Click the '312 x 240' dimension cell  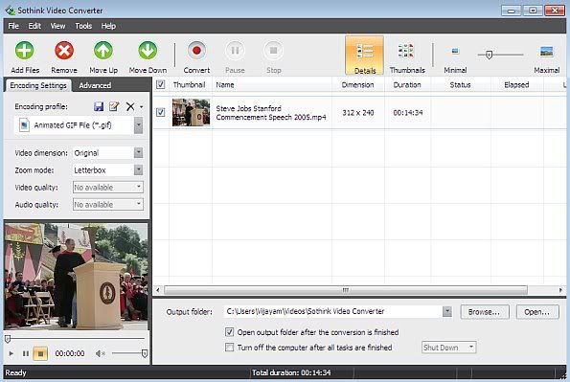pyautogui.click(x=357, y=113)
